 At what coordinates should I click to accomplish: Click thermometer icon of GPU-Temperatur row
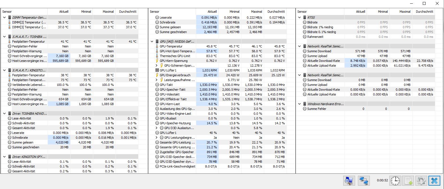coord(157,46)
